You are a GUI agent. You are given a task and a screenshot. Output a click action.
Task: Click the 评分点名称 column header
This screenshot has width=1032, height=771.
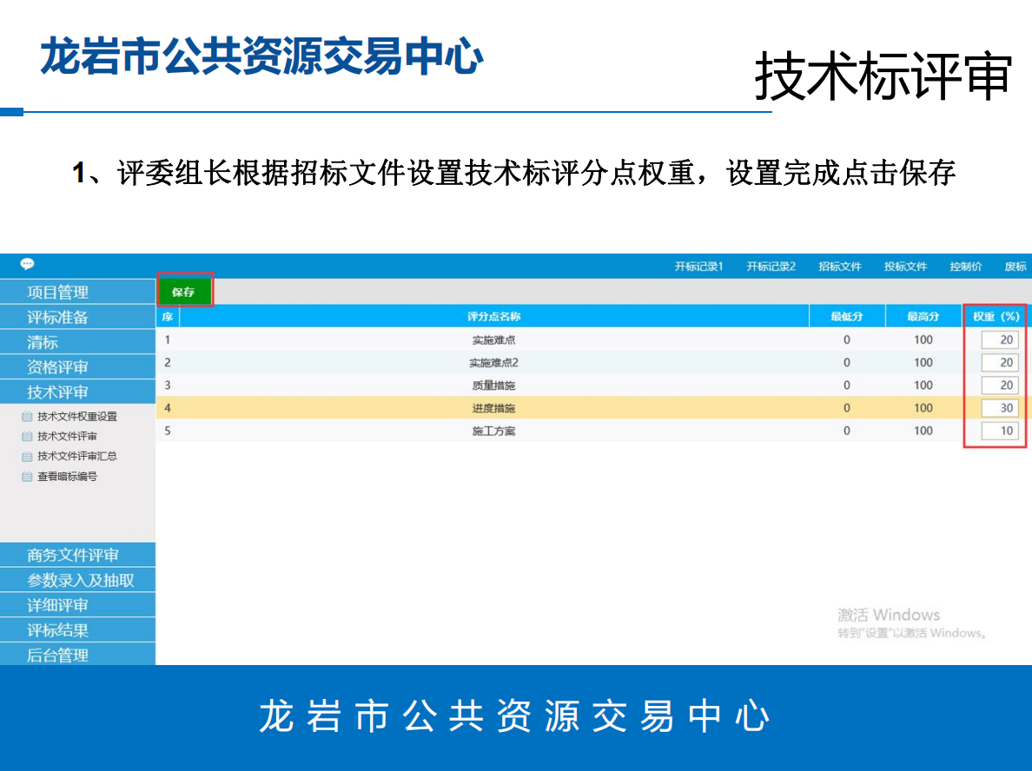(493, 316)
